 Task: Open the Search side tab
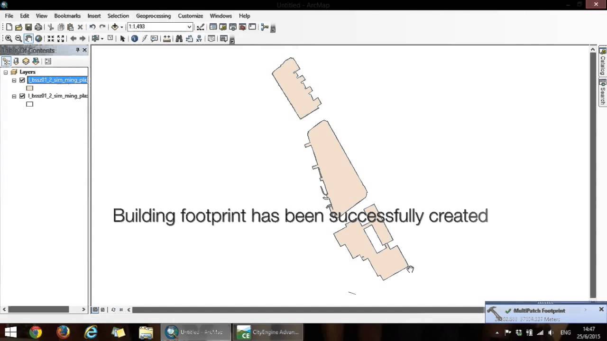[603, 92]
